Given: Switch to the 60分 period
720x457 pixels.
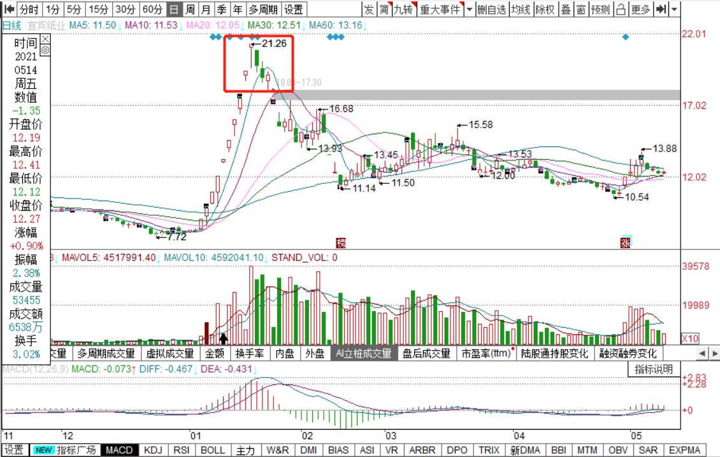Looking at the screenshot, I should coord(152,9).
